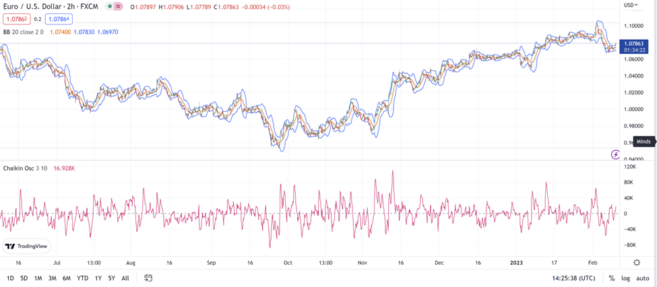The image size is (657, 287).
Task: Click the BB lower value 1.06970
Action: (108, 32)
